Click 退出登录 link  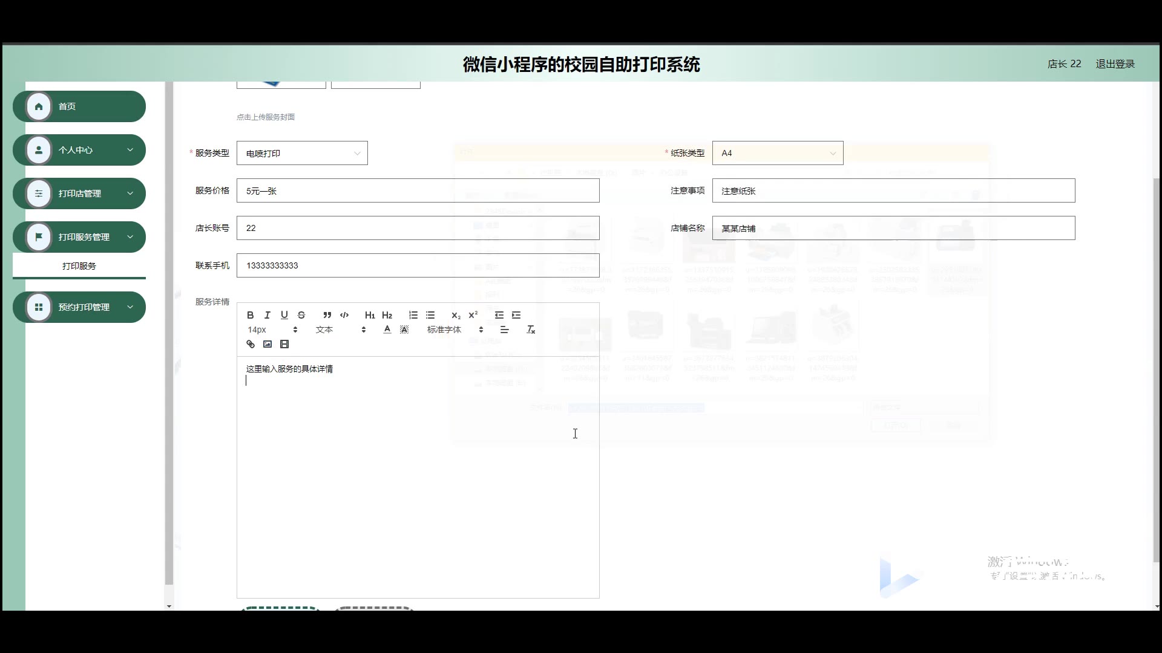(1115, 64)
